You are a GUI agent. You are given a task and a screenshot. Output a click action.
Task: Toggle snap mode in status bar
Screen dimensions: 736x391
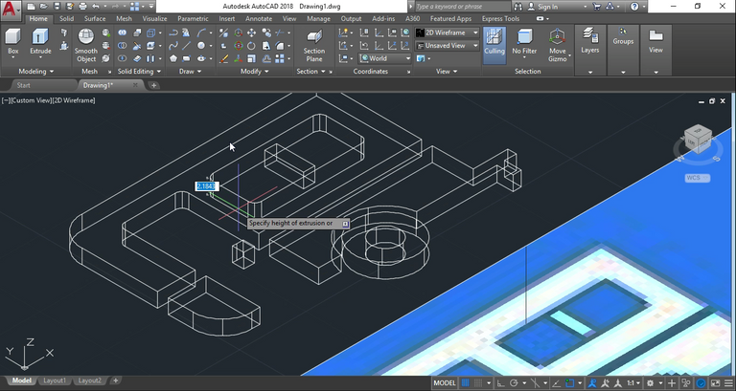[x=478, y=383]
